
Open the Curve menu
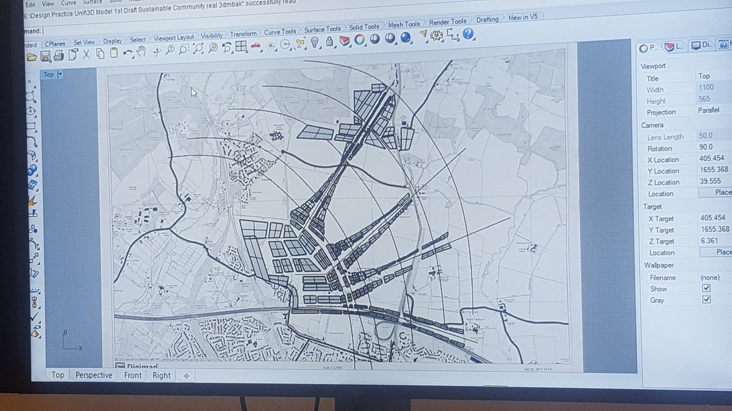point(68,3)
